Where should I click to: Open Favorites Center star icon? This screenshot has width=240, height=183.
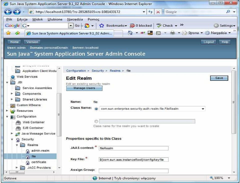coord(8,33)
